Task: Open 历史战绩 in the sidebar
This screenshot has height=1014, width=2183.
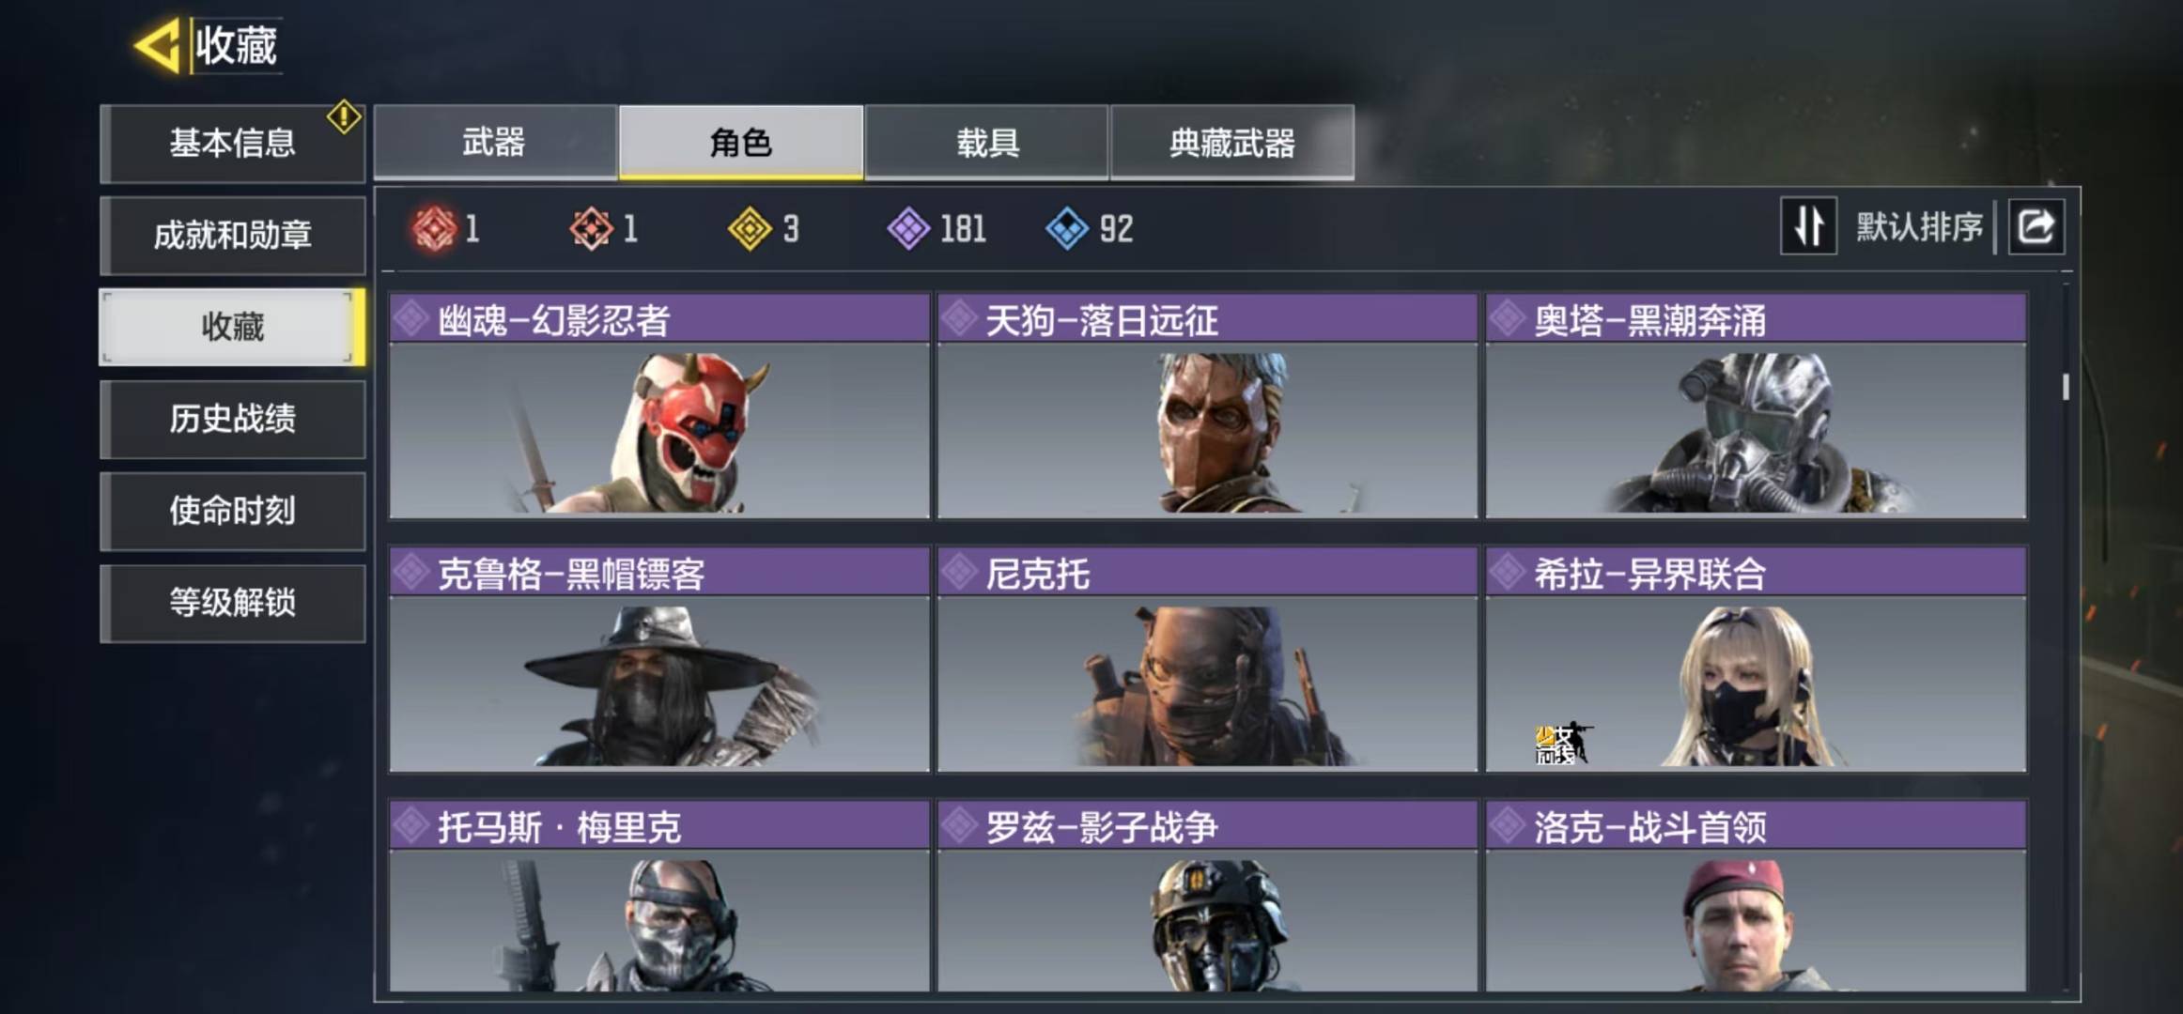Action: [232, 419]
